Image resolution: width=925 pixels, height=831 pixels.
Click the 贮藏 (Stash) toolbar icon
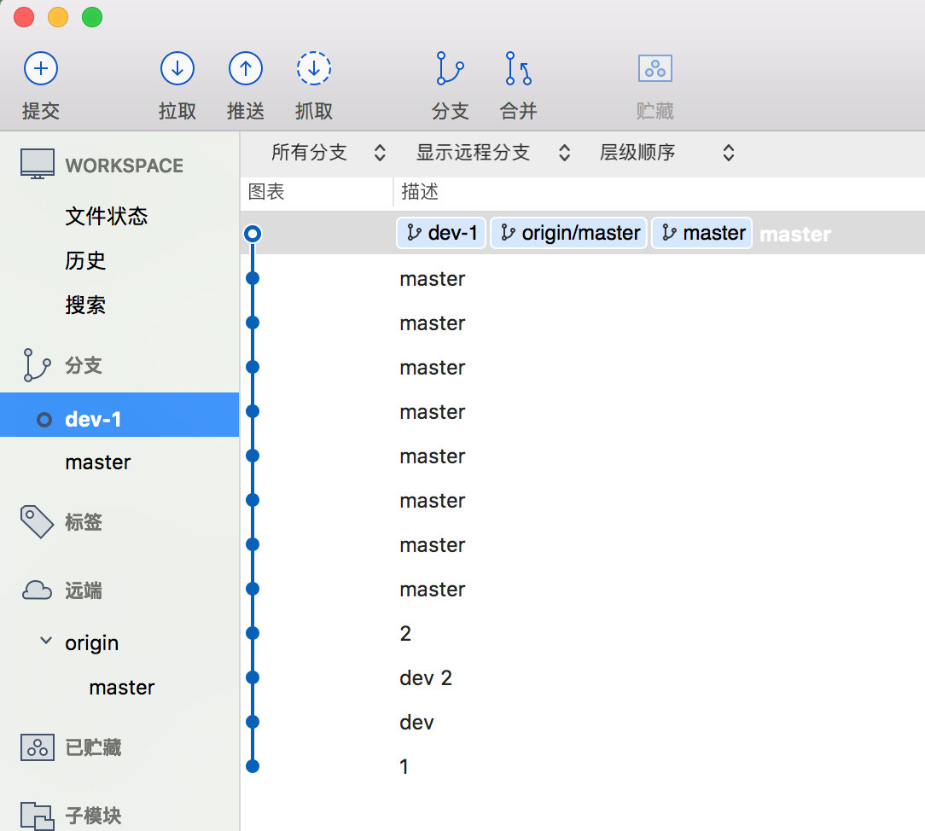pyautogui.click(x=654, y=69)
